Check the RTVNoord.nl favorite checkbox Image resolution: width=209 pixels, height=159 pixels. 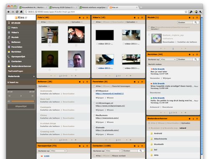click(x=94, y=91)
